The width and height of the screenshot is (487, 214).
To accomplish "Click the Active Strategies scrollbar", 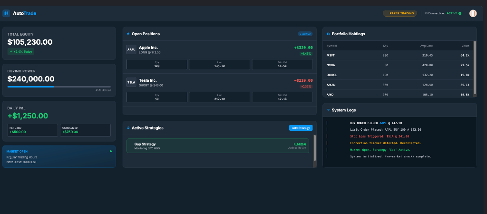I will pos(315,148).
